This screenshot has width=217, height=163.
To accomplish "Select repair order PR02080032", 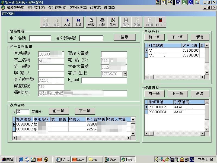I will click(x=175, y=107).
